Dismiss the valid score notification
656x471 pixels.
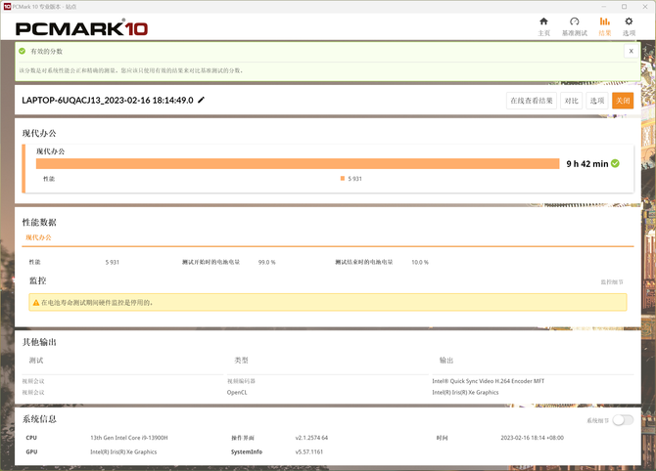631,51
